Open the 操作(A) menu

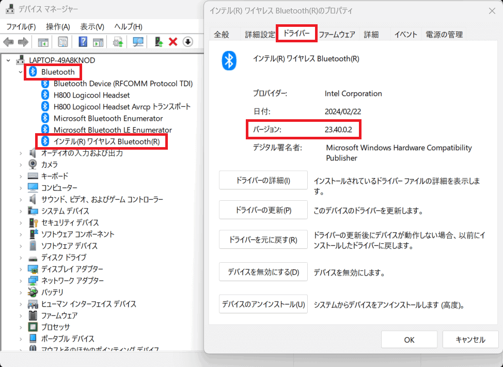pyautogui.click(x=58, y=27)
